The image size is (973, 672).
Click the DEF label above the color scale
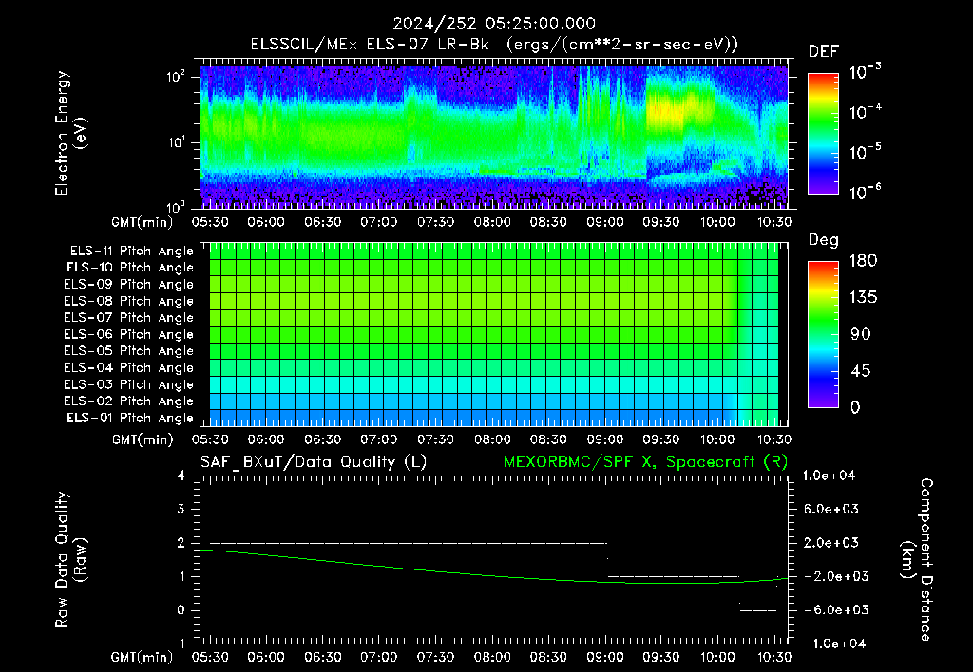(x=824, y=52)
